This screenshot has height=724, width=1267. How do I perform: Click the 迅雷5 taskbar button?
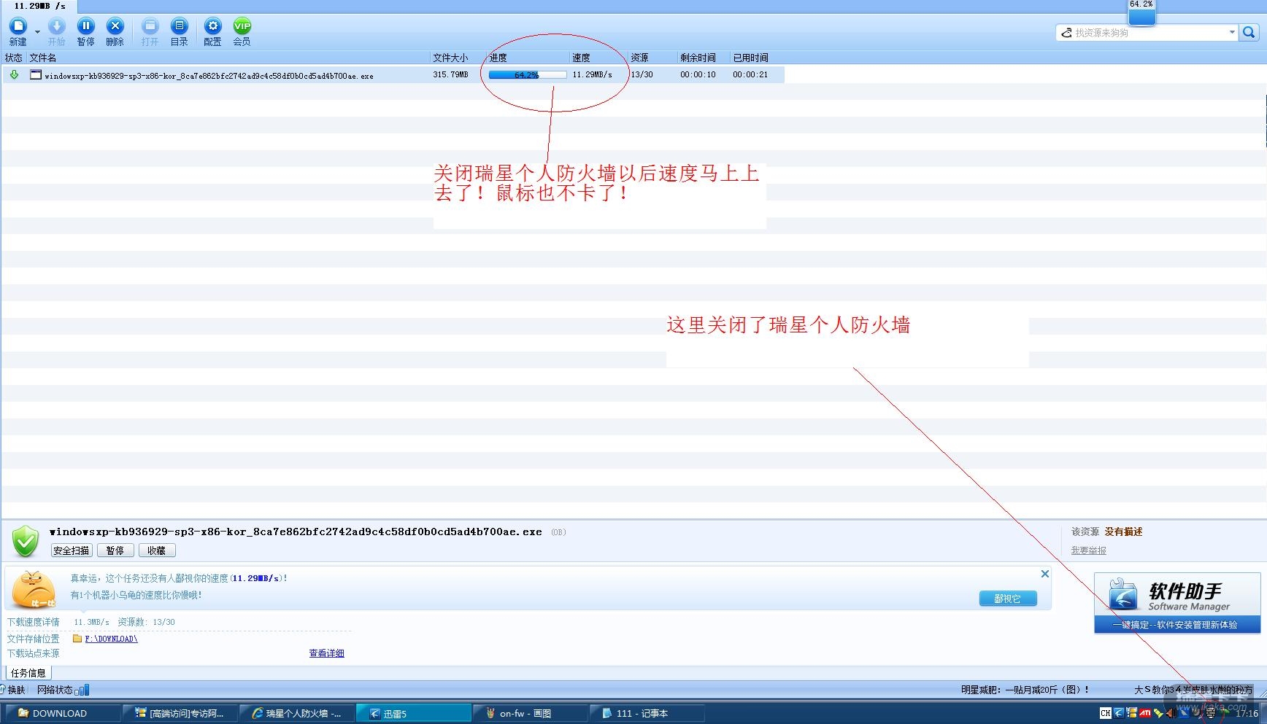pyautogui.click(x=413, y=713)
